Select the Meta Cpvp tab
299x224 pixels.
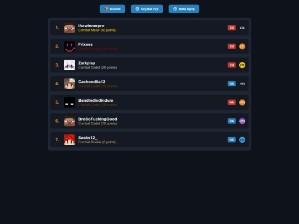[x=184, y=9]
